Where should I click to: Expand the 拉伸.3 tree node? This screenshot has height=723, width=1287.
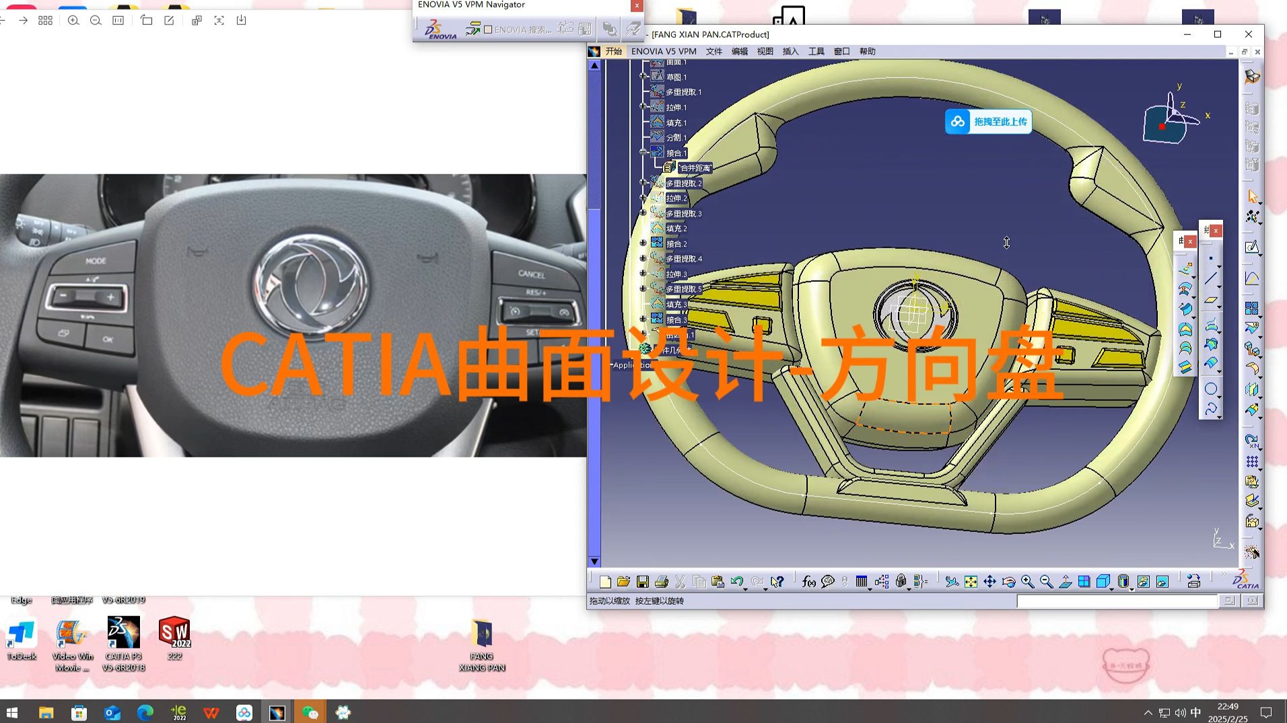click(x=643, y=274)
